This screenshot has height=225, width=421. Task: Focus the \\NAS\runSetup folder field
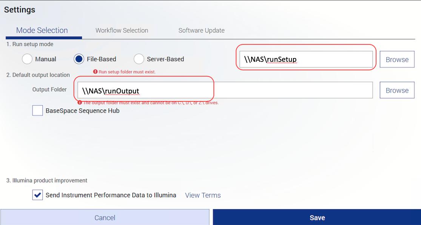306,59
